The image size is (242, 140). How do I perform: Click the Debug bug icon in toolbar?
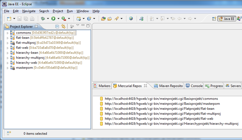pyautogui.click(x=43, y=19)
